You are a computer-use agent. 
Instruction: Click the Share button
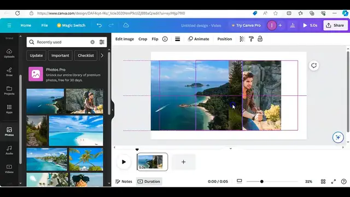coord(335,25)
